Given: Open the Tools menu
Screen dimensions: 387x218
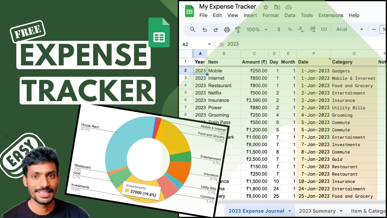Looking at the screenshot, I should [307, 15].
